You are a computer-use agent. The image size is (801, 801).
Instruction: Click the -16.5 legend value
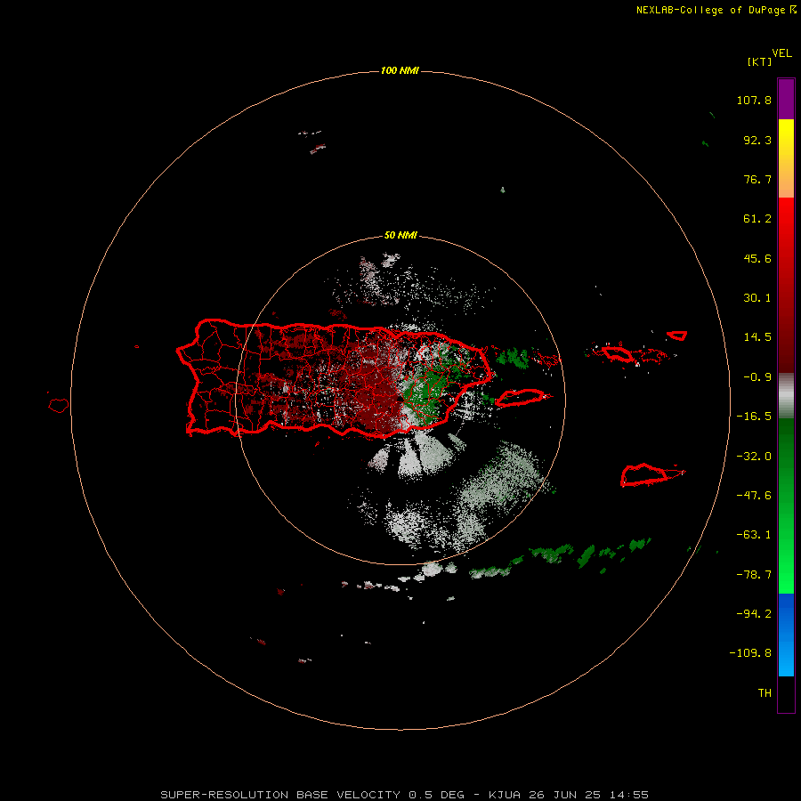click(754, 417)
